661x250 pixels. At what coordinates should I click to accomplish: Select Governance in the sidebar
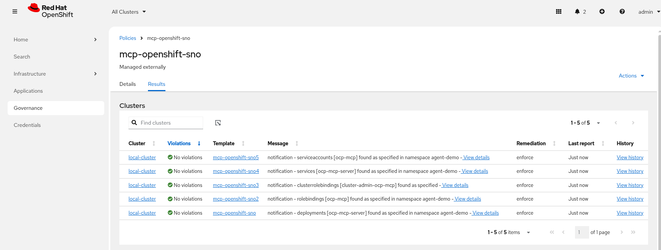pos(56,108)
